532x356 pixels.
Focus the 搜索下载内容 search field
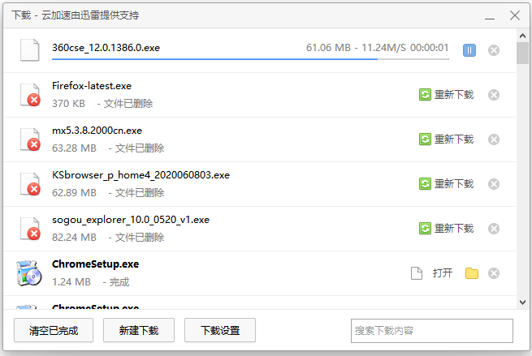[432, 331]
